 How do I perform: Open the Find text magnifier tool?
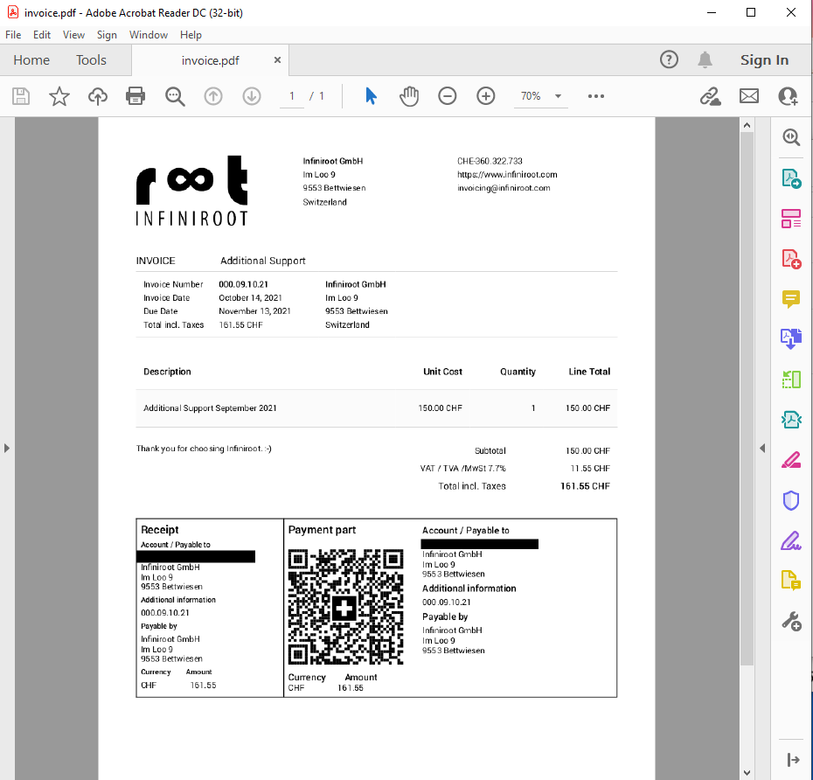175,96
